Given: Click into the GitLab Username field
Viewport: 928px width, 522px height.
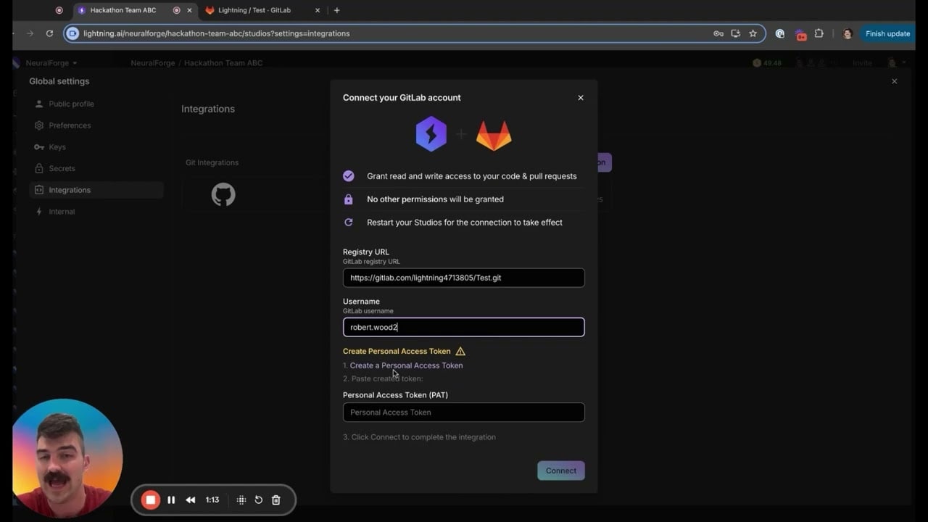Looking at the screenshot, I should (463, 327).
